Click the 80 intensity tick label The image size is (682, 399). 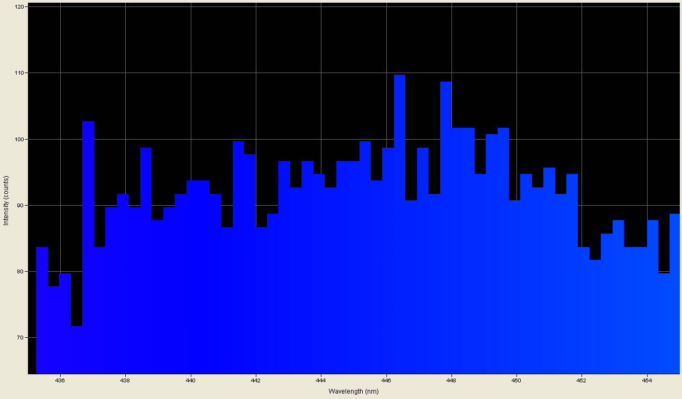21,272
